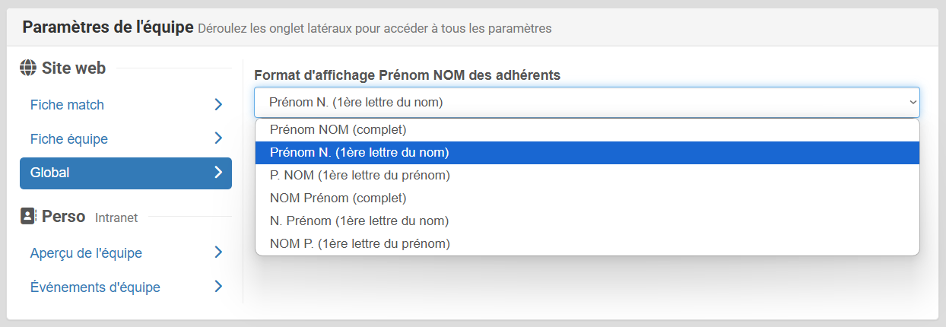Click the white chevron on the Global tab

tap(218, 173)
